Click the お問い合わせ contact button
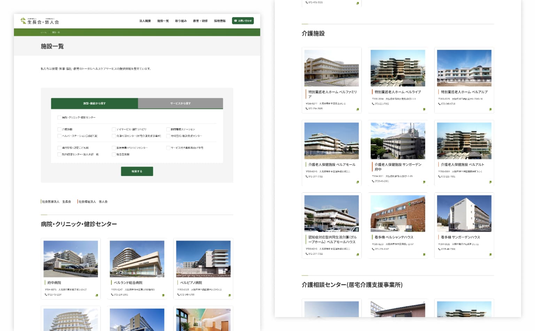This screenshot has height=331, width=535. [243, 21]
